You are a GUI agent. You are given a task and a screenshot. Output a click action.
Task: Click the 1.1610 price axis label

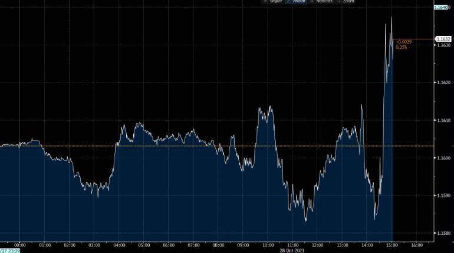tap(443, 120)
